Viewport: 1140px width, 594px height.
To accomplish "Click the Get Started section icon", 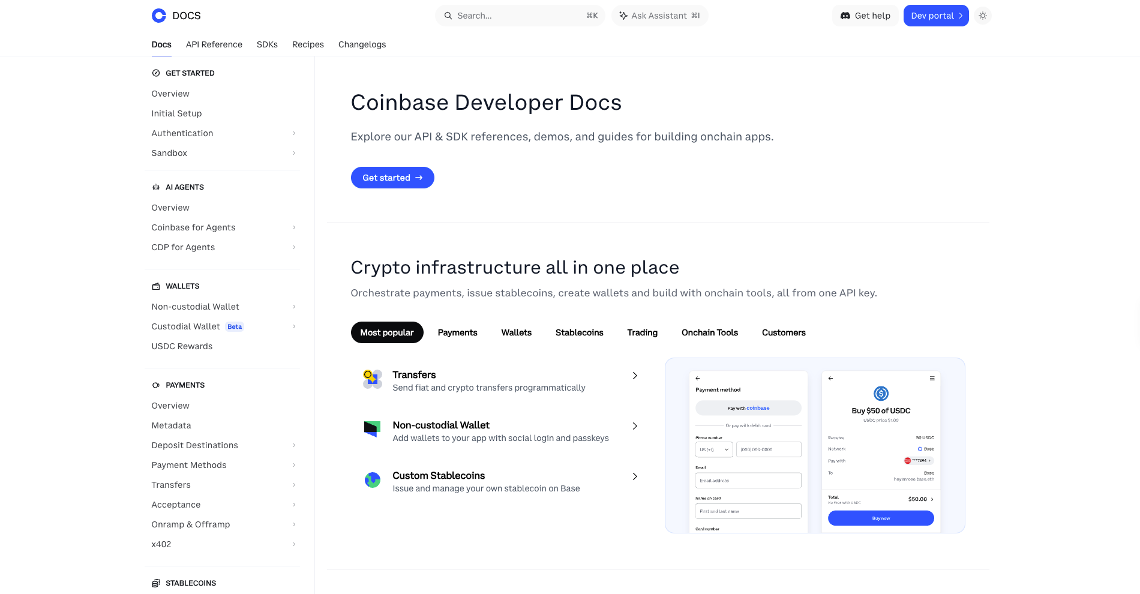I will (156, 73).
